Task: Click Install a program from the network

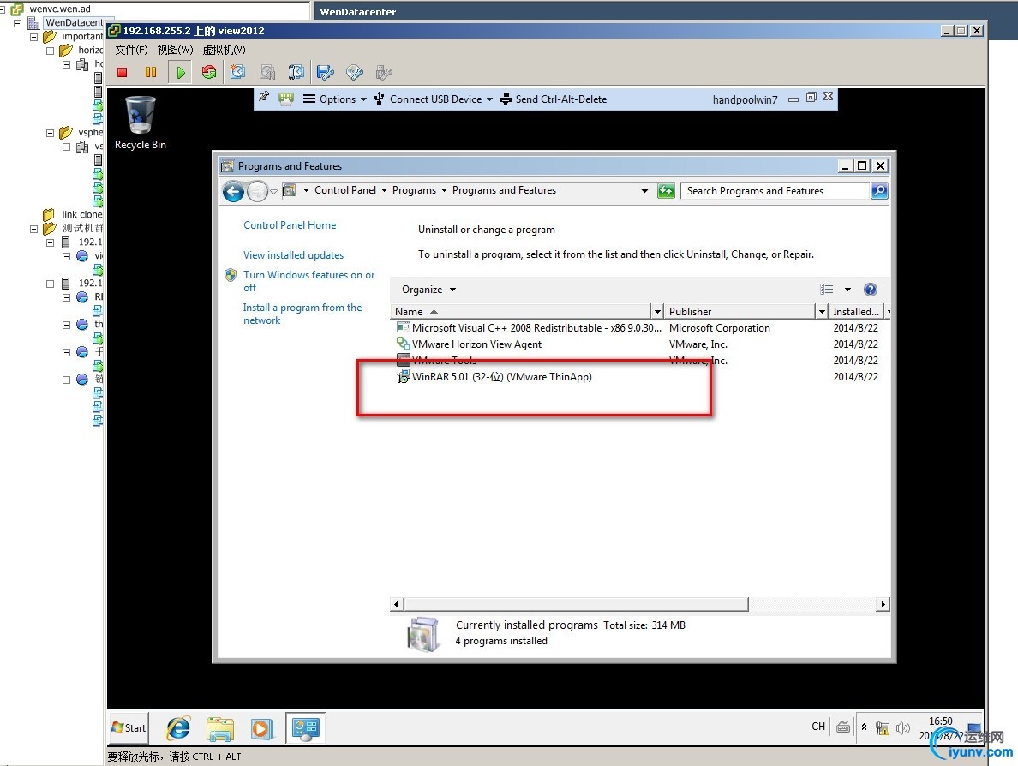Action: (302, 314)
